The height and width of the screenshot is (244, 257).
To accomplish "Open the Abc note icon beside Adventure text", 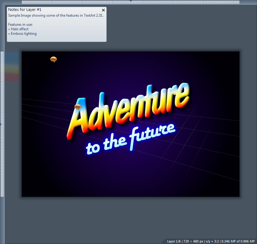I will pyautogui.click(x=77, y=107).
